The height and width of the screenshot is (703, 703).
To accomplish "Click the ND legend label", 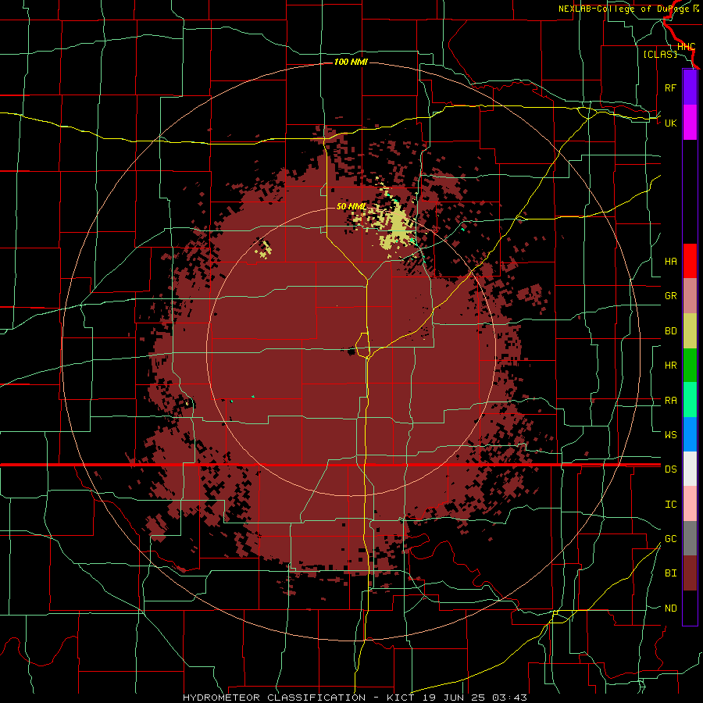I will pyautogui.click(x=671, y=608).
